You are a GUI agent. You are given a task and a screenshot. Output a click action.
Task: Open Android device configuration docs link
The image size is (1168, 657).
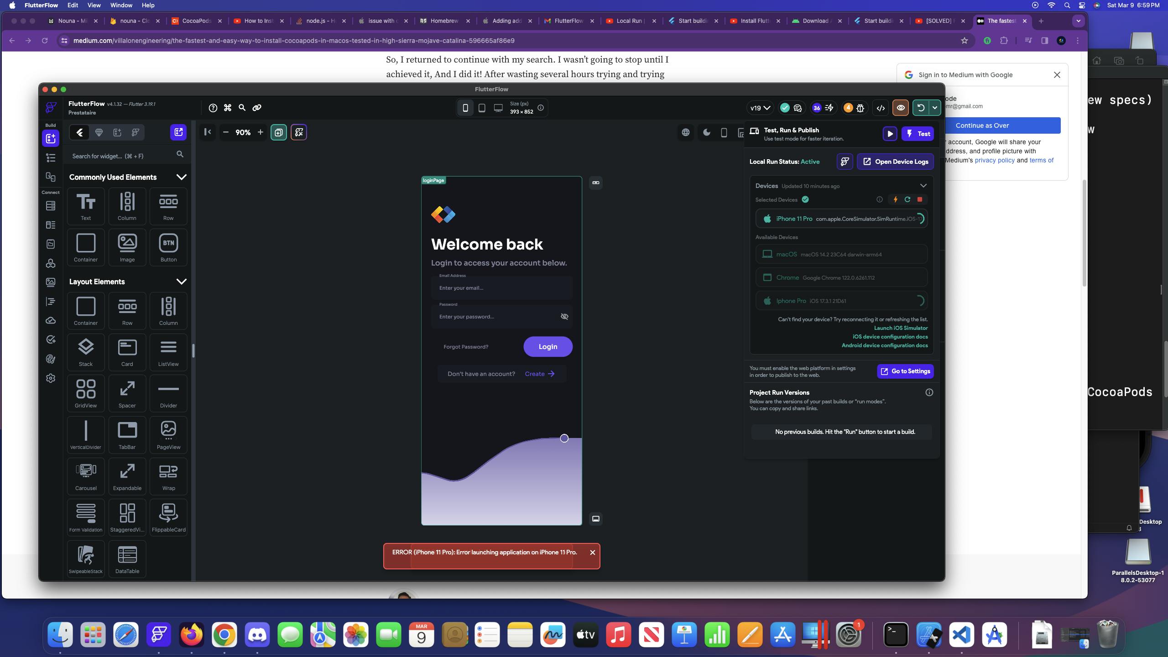click(885, 345)
